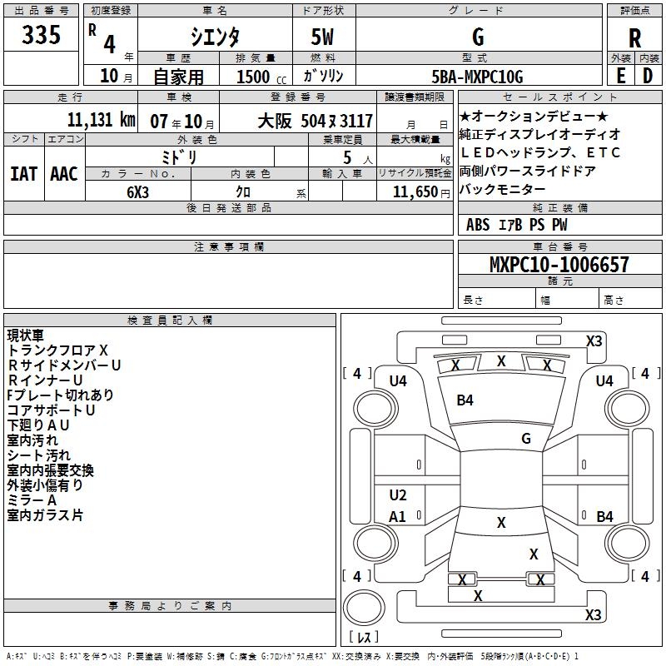Select the note Fプレート切れあり

coord(60,395)
